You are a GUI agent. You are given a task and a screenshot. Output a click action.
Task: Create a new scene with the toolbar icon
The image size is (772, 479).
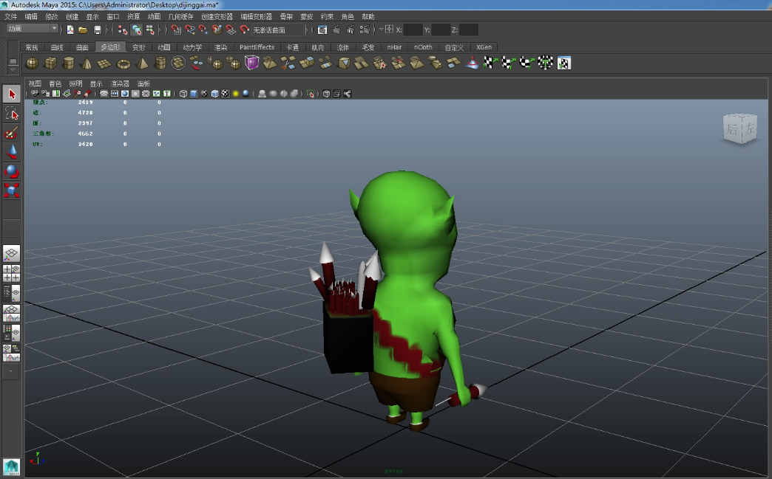70,30
